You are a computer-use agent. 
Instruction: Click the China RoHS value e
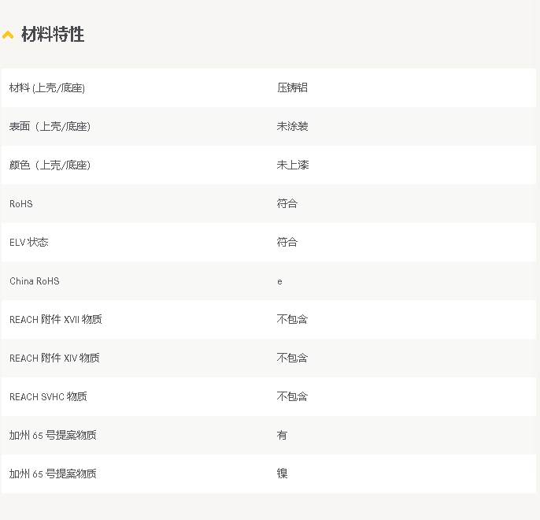click(279, 281)
